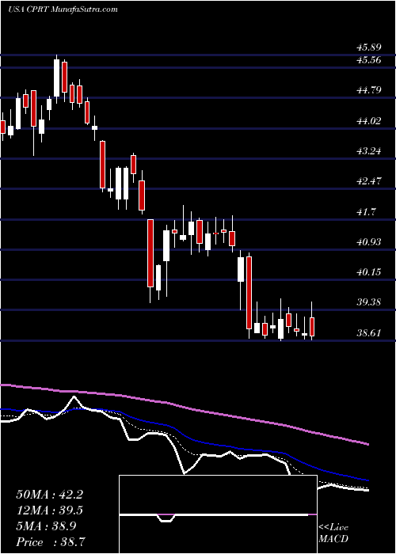Screen dimensions: 396x554
Task: Click the 42.47 price level label
Action: tap(368, 181)
